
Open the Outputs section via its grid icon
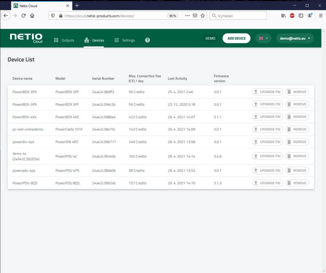click(56, 40)
